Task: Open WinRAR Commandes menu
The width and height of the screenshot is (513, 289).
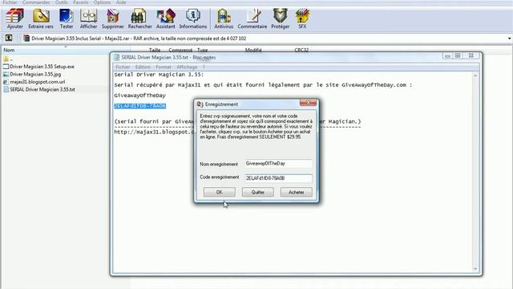Action: coord(36,2)
